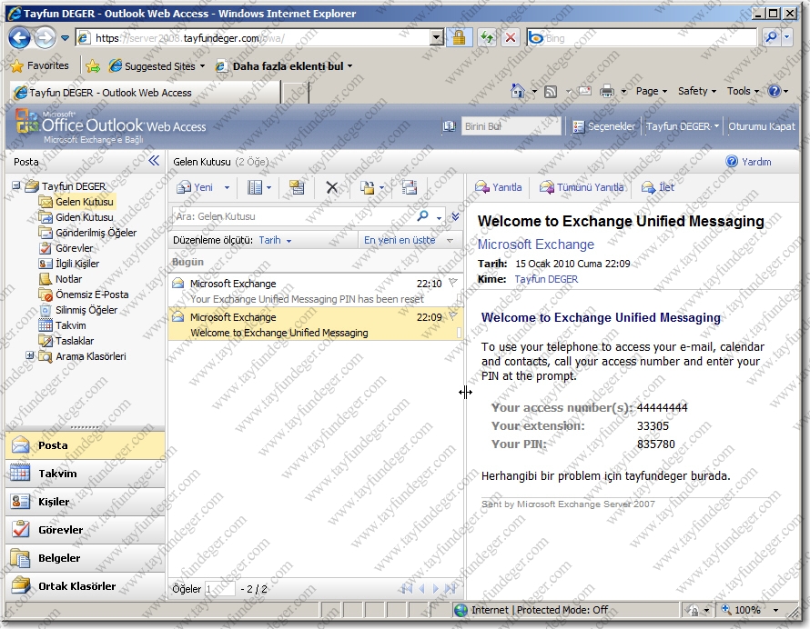Open the Page menu

pos(652,91)
